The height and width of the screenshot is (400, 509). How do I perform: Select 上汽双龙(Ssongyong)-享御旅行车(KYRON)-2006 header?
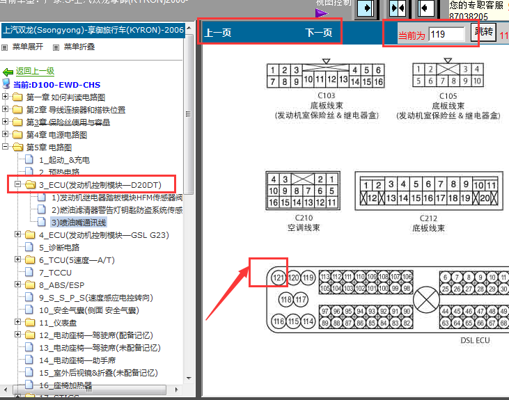point(93,30)
